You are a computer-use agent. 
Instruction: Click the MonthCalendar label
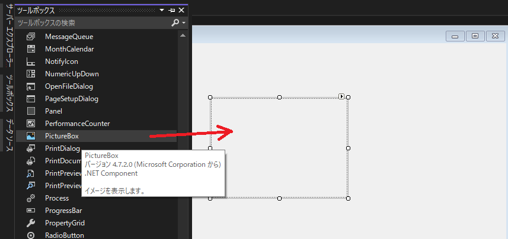point(70,49)
